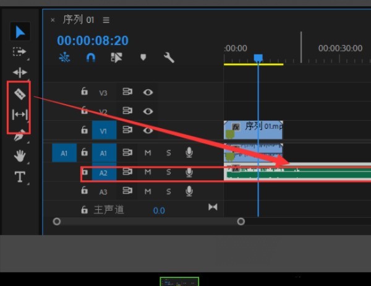Open timeline display settings wrench
The width and height of the screenshot is (371, 286).
coord(168,58)
